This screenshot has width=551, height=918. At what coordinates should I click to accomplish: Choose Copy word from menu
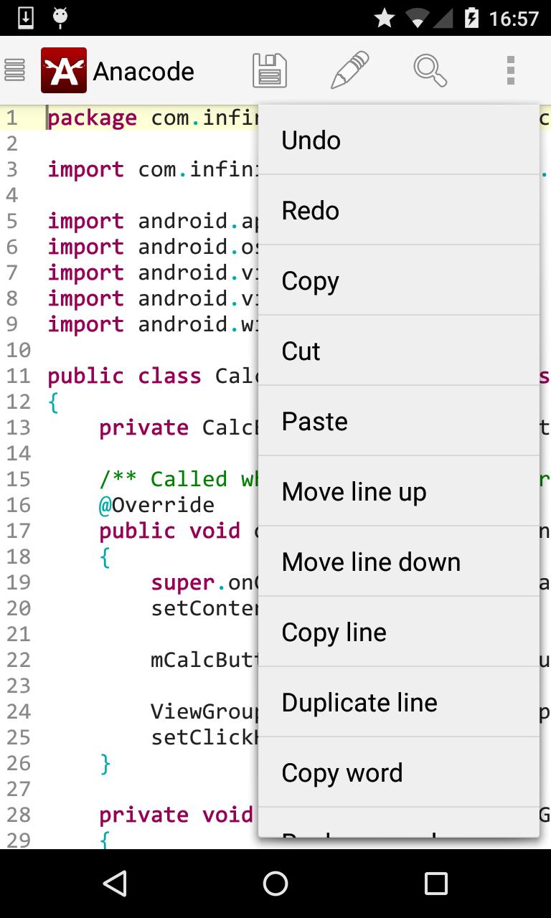point(398,773)
